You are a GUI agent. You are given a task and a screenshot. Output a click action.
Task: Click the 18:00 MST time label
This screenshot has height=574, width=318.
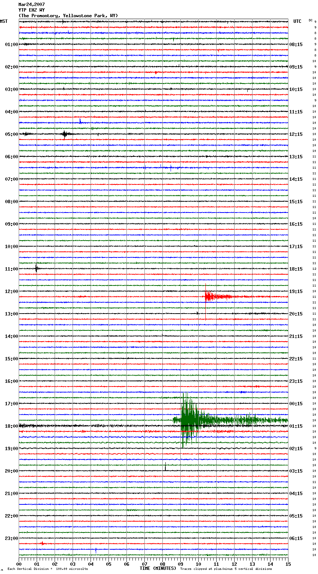[12, 426]
